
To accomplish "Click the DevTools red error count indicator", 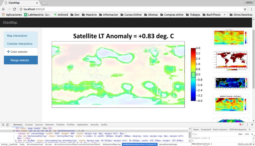I will click(x=241, y=124).
